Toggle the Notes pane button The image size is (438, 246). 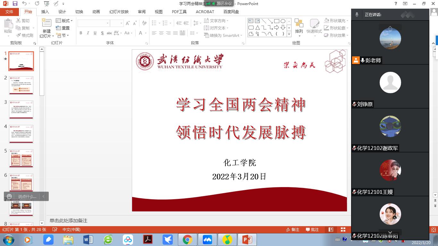tap(292, 230)
